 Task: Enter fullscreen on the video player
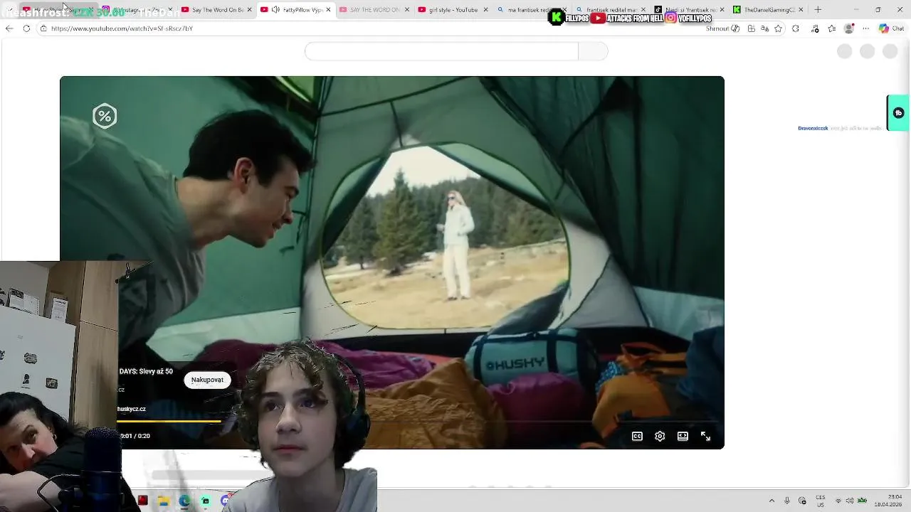pos(705,436)
